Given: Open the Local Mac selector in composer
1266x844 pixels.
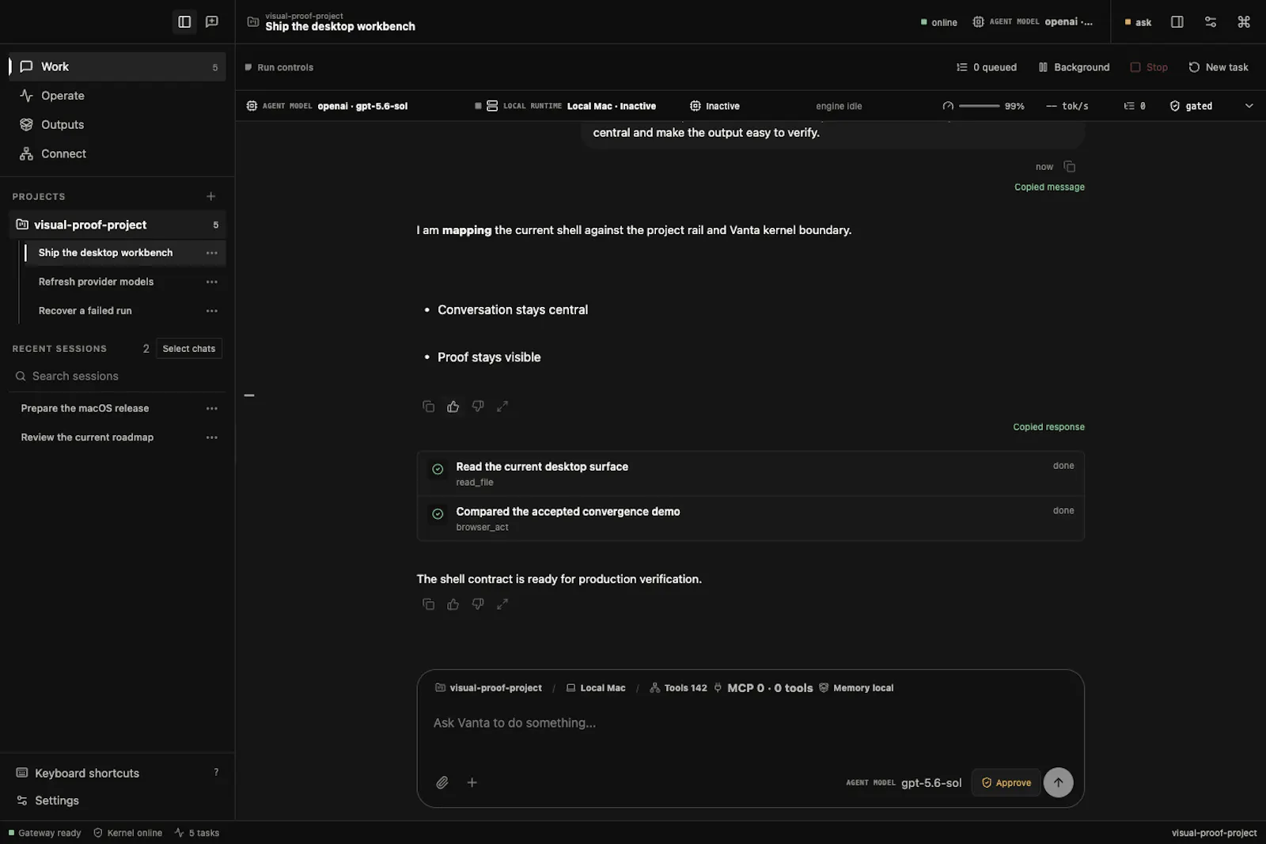Looking at the screenshot, I should point(596,688).
